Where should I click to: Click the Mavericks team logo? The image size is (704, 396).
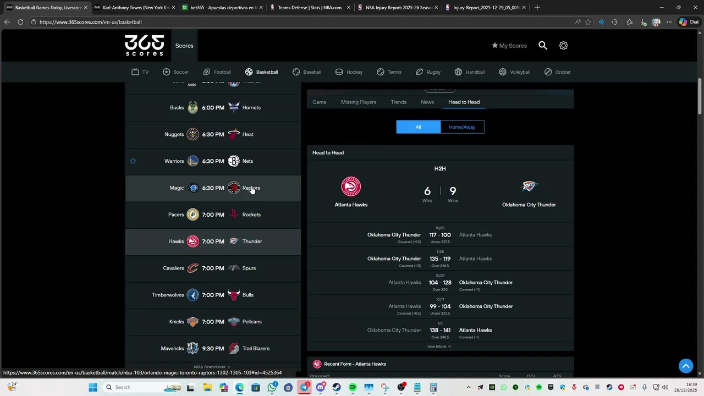[193, 349]
